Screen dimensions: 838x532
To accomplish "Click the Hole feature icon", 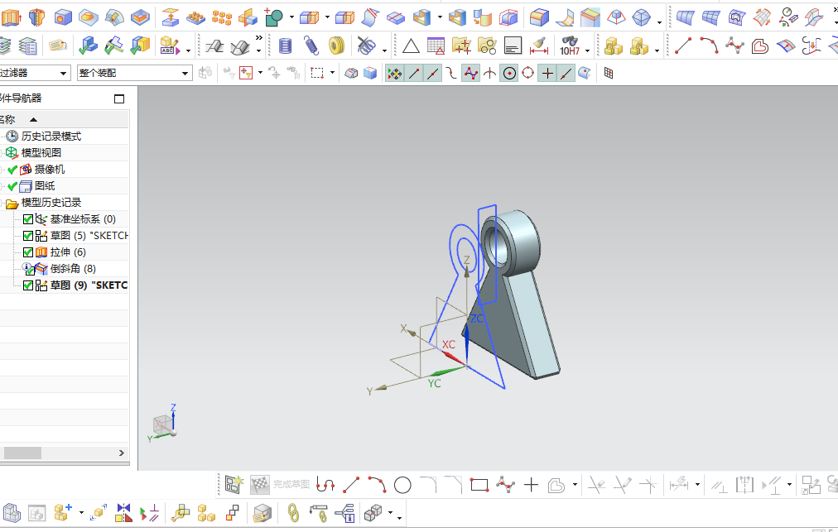I will tap(63, 17).
